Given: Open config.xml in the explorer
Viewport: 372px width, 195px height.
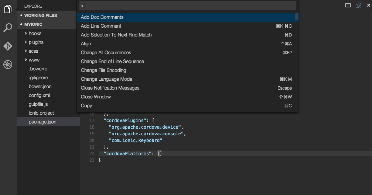Looking at the screenshot, I should click(39, 95).
